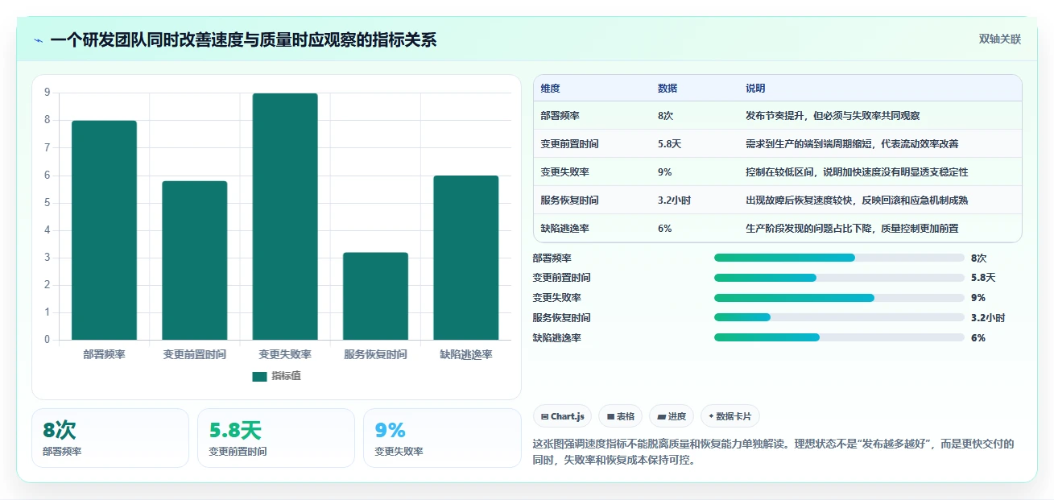Screen dimensions: 1054x500
Task: Click the summary paragraph starting 这张图强调
Action: pos(774,452)
